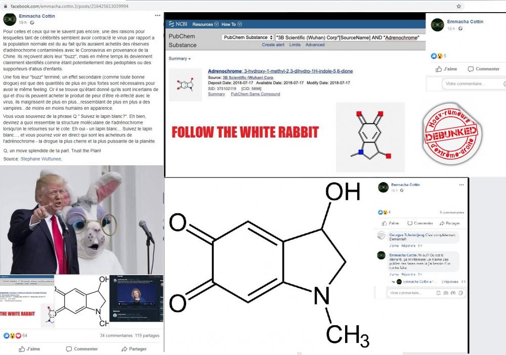The width and height of the screenshot is (506, 355).
Task: Open adrenochrome molecule thumbnail in post
Action: [82, 301]
